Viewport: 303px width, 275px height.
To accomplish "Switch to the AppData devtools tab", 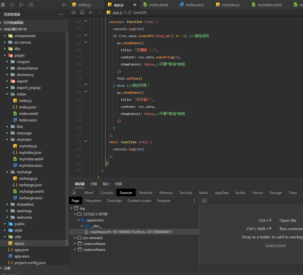I will pos(221,193).
